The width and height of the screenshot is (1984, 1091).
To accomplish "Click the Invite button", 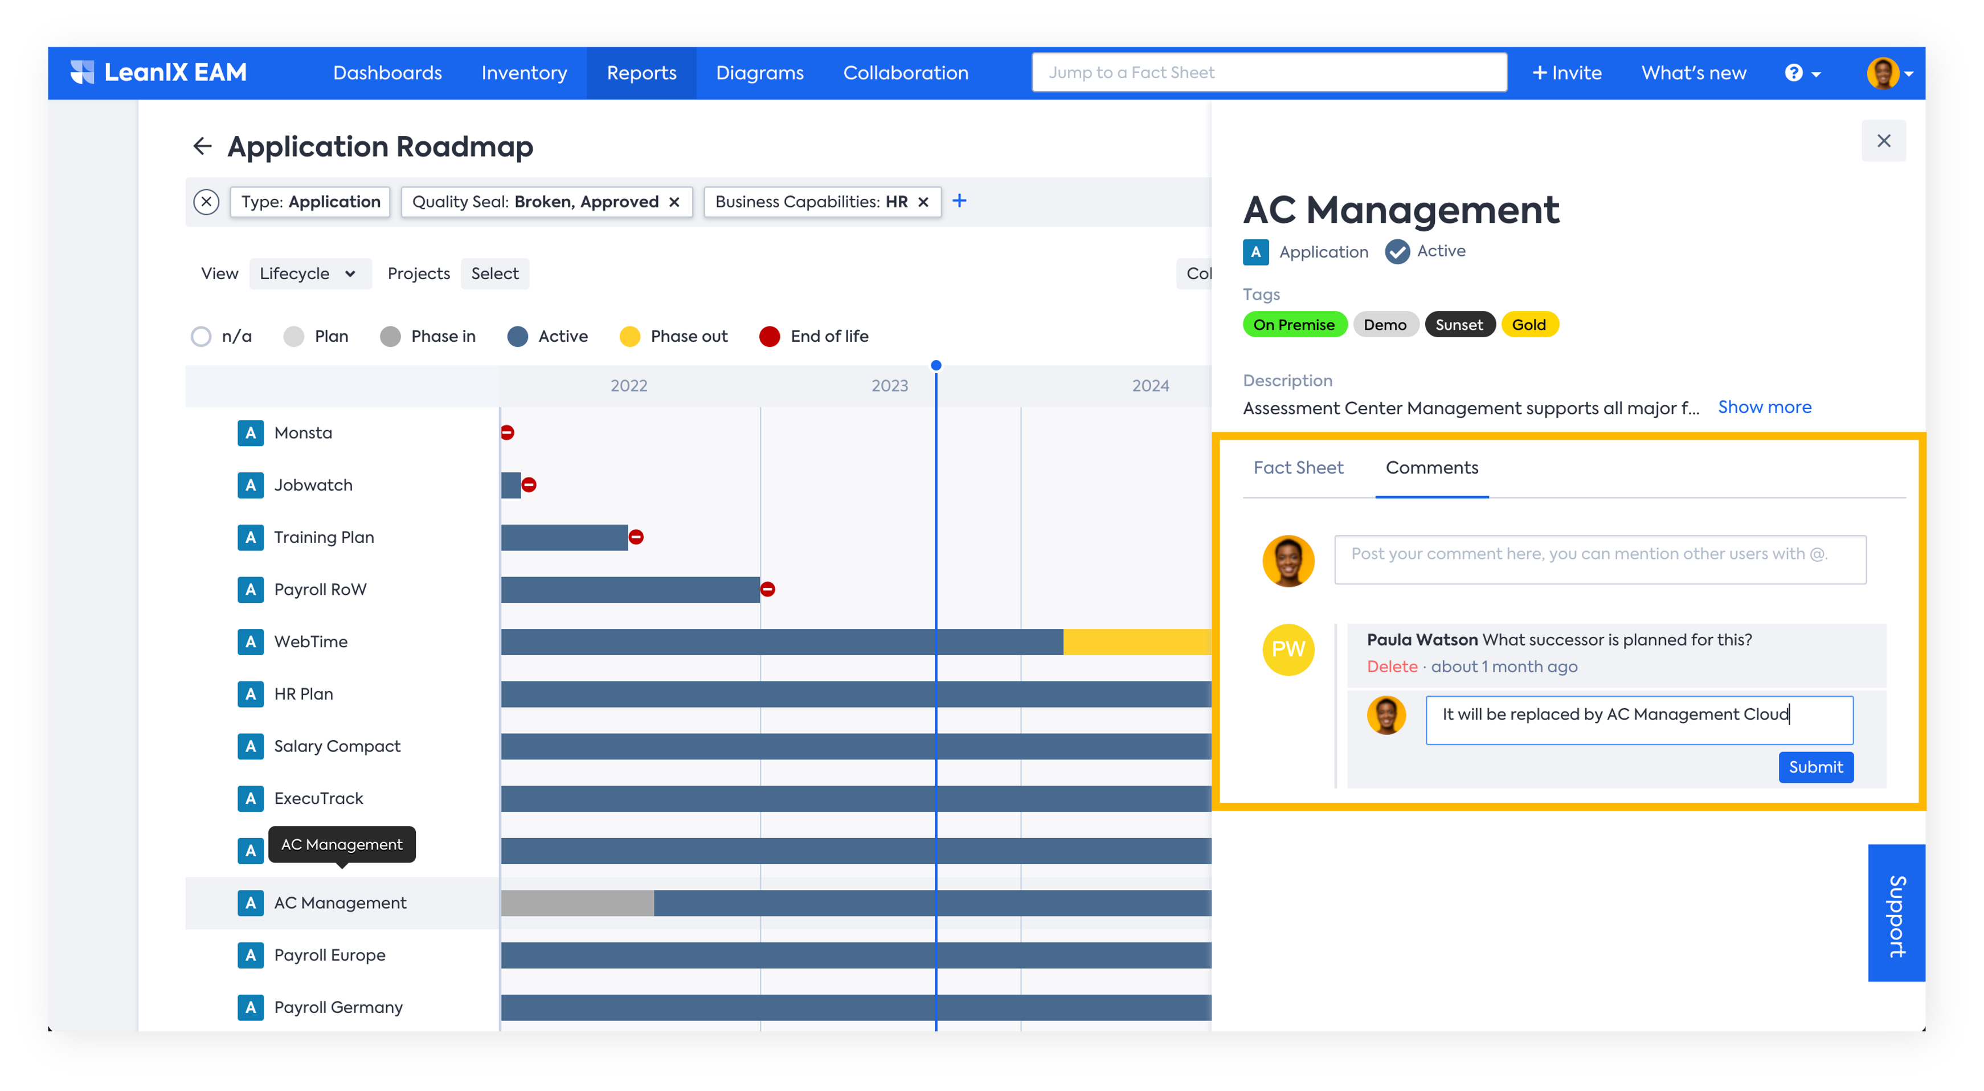I will point(1568,73).
